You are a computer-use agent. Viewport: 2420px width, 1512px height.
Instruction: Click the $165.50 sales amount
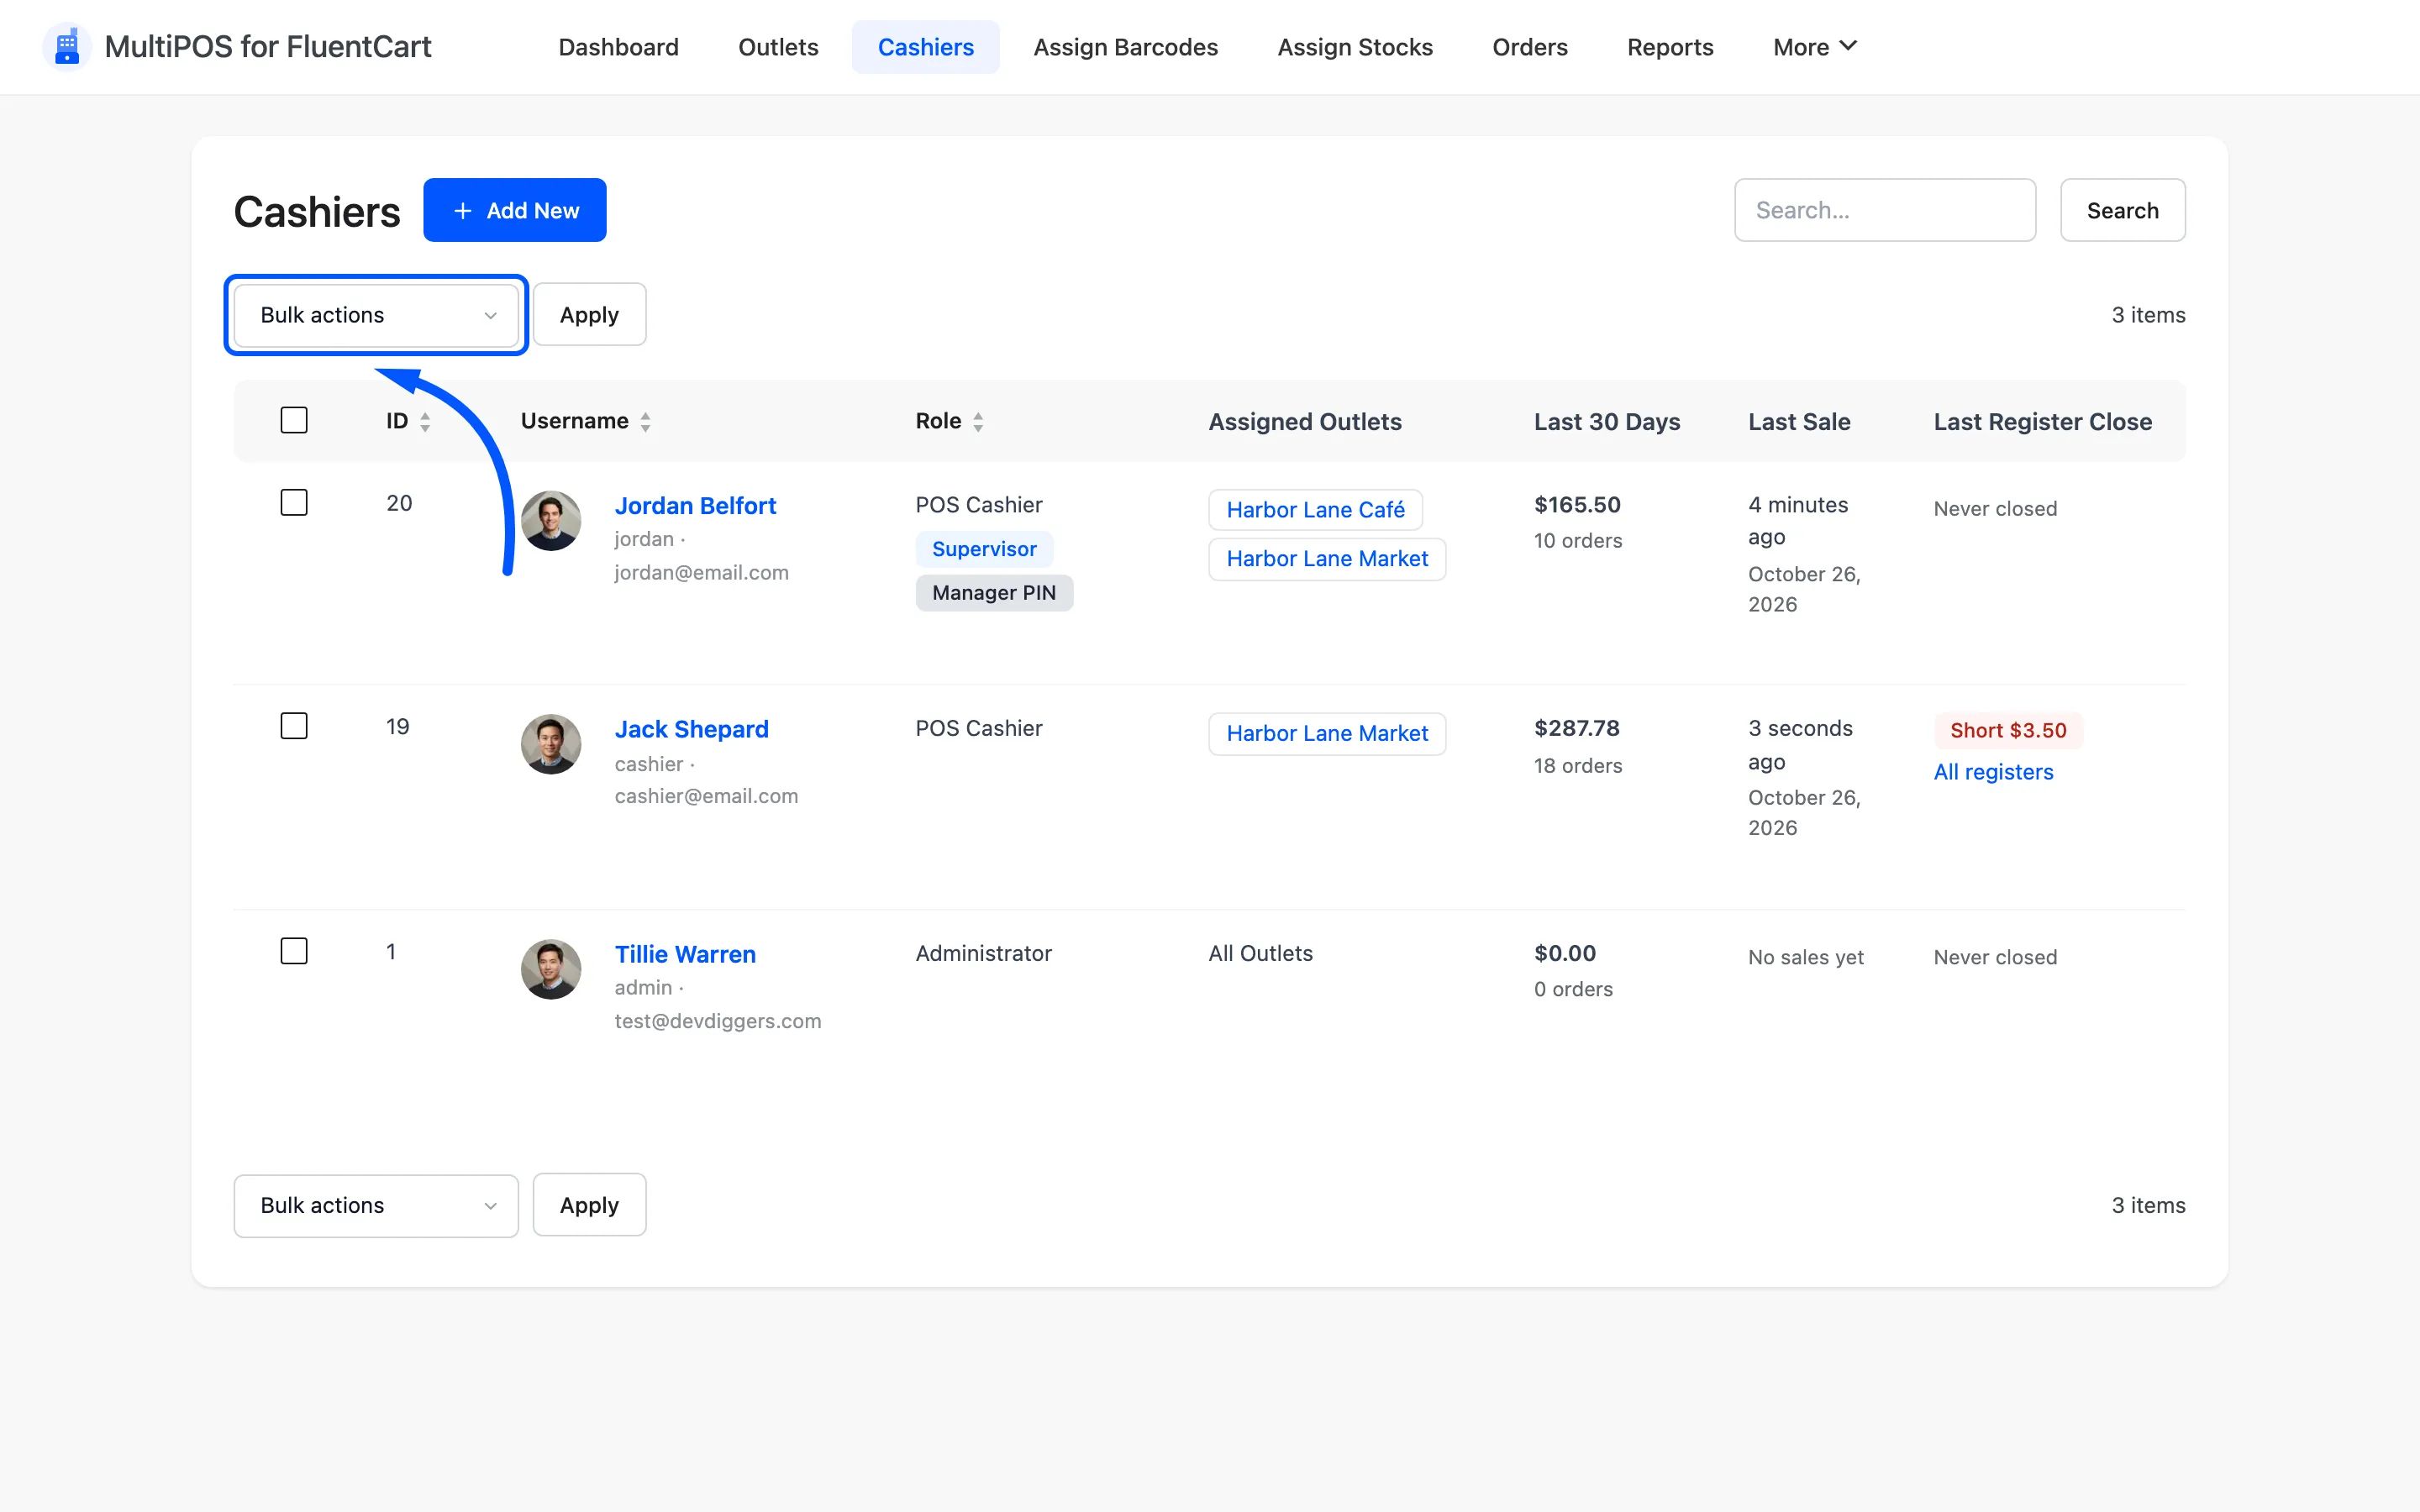pyautogui.click(x=1577, y=505)
